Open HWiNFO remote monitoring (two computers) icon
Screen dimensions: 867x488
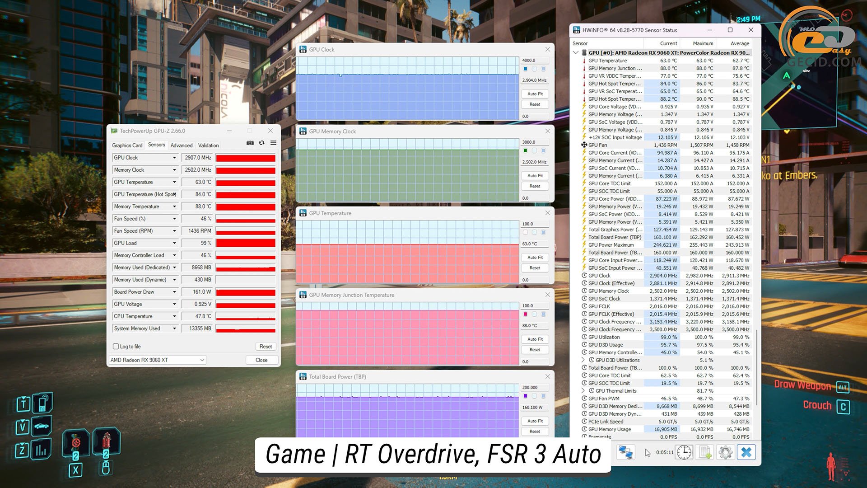[625, 452]
